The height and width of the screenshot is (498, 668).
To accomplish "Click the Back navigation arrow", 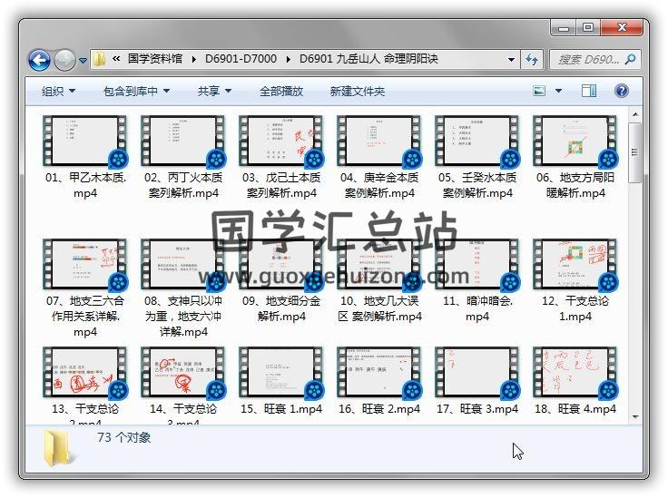I will click(x=40, y=60).
